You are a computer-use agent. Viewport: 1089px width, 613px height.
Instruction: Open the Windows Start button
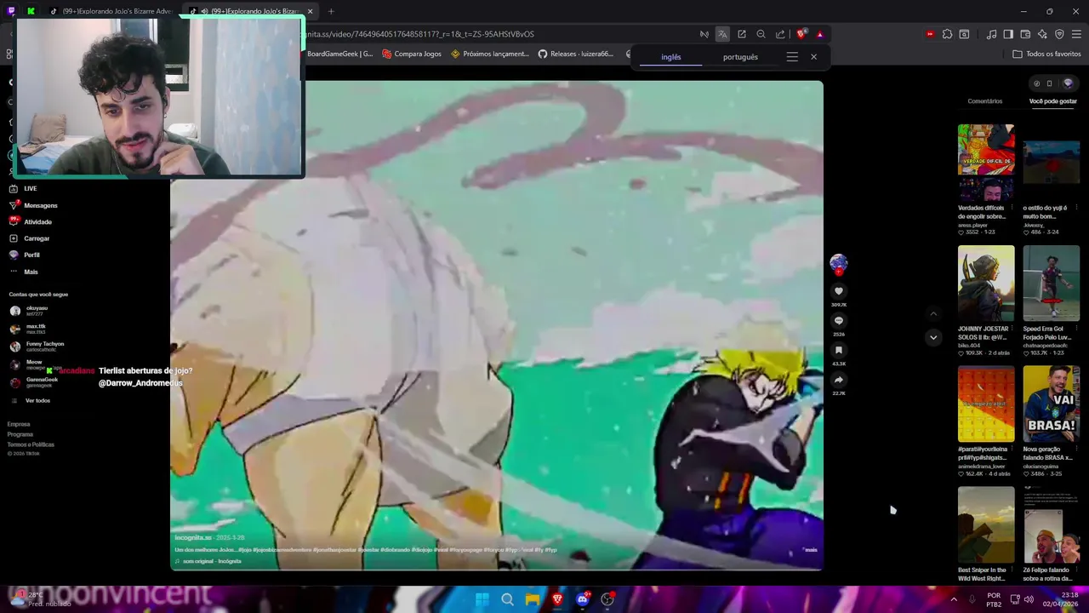[x=482, y=599]
